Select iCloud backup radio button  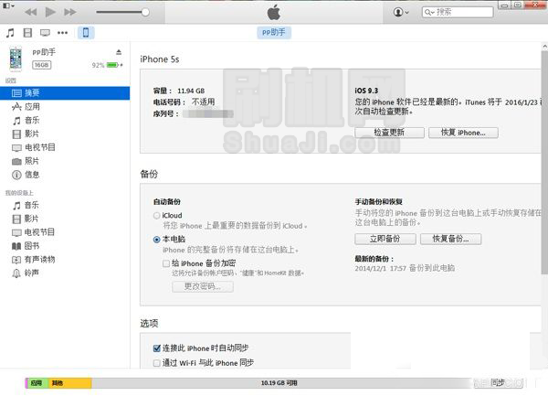(157, 216)
